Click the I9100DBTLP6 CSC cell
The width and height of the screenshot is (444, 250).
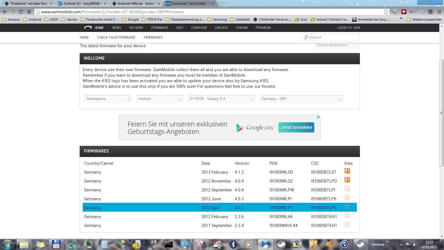pos(324,199)
